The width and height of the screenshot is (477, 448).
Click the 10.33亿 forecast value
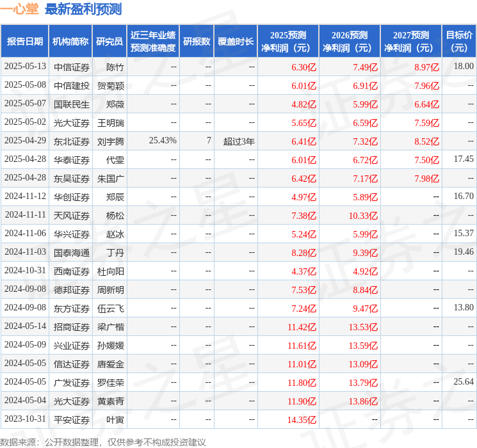tap(363, 215)
